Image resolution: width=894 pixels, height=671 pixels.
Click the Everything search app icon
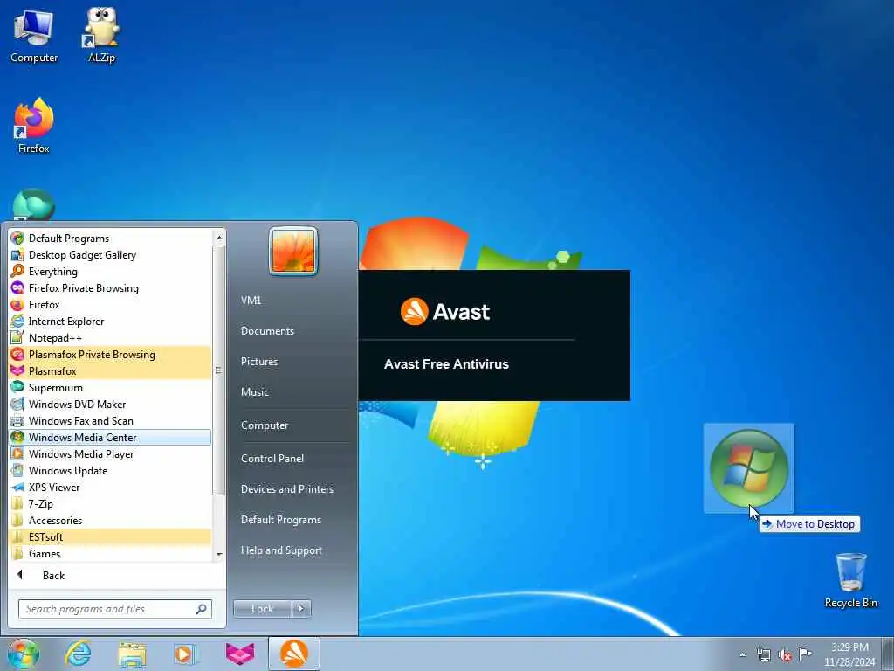[x=17, y=271]
